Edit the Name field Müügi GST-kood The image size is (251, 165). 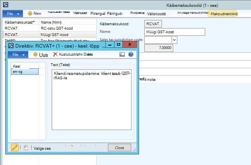pyautogui.click(x=175, y=32)
